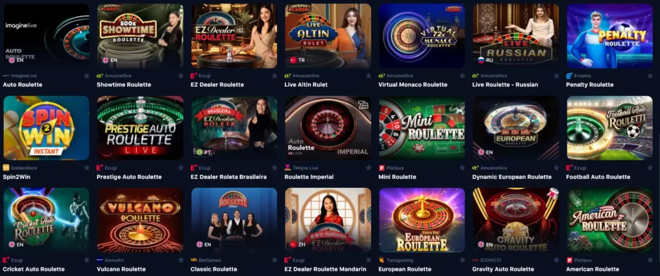The image size is (660, 276).
Task: Click the GoldenRace icon above Spin2Win
Action: tap(6, 168)
